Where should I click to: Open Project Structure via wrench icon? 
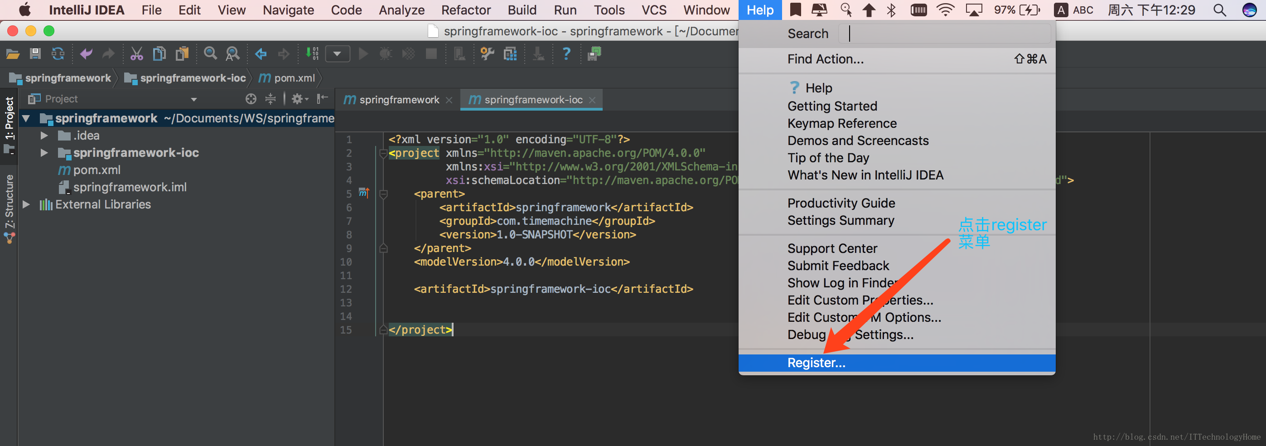(487, 53)
